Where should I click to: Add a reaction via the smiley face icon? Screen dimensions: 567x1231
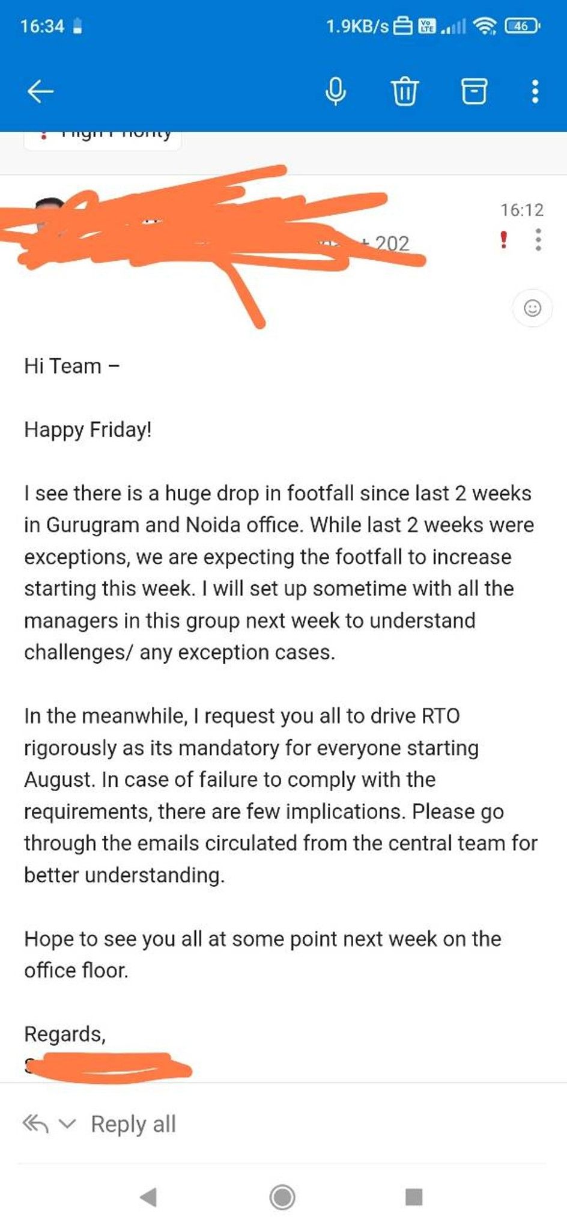click(x=533, y=308)
